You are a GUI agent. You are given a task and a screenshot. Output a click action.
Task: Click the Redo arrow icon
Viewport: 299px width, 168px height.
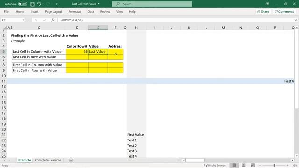click(x=48, y=4)
